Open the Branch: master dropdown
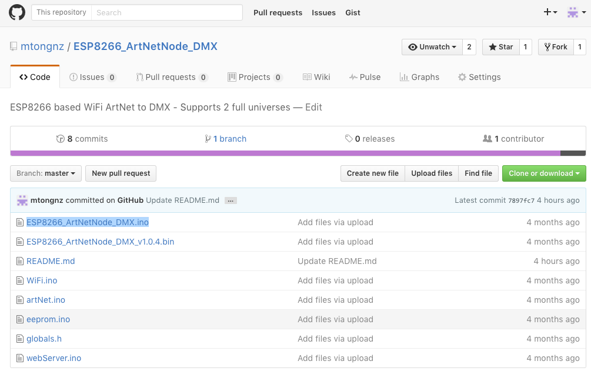Screen dimensions: 591x371 [x=46, y=173]
